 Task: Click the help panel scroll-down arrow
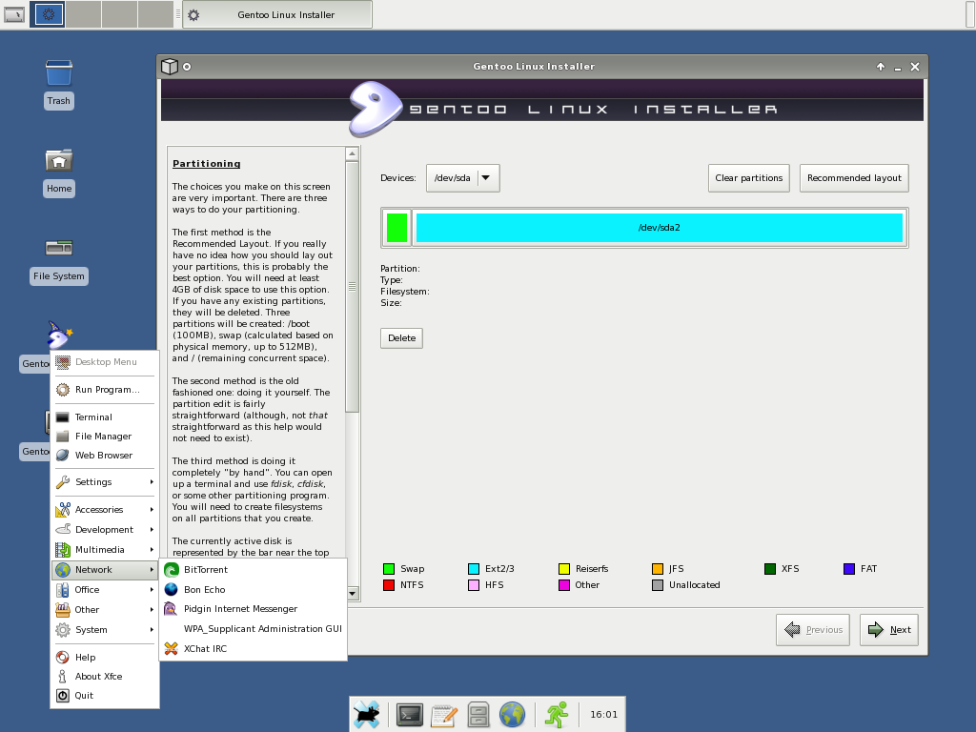pos(353,593)
